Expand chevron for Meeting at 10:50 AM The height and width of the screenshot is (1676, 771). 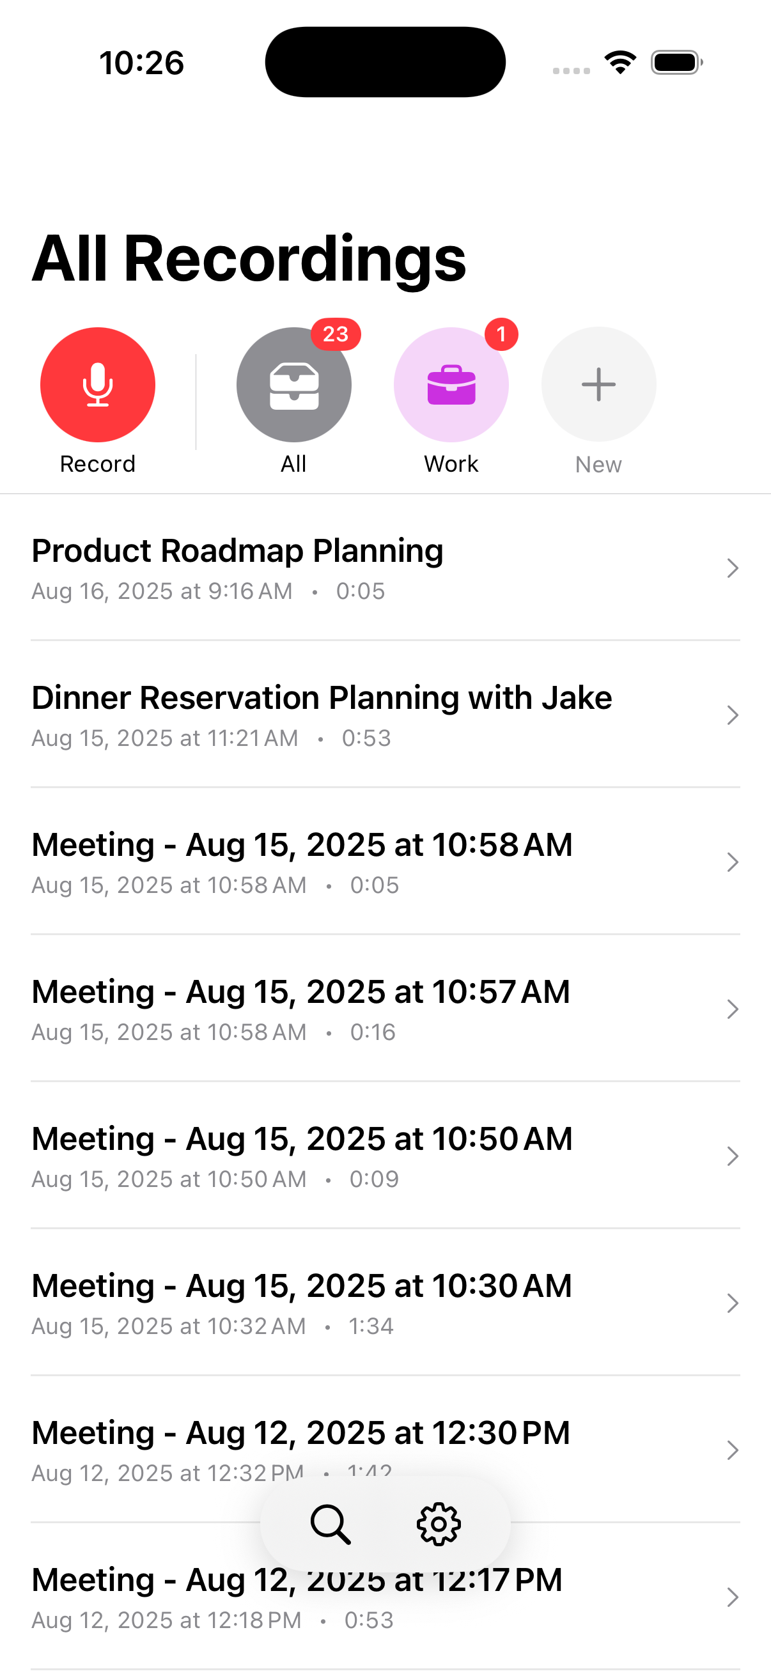click(733, 1156)
